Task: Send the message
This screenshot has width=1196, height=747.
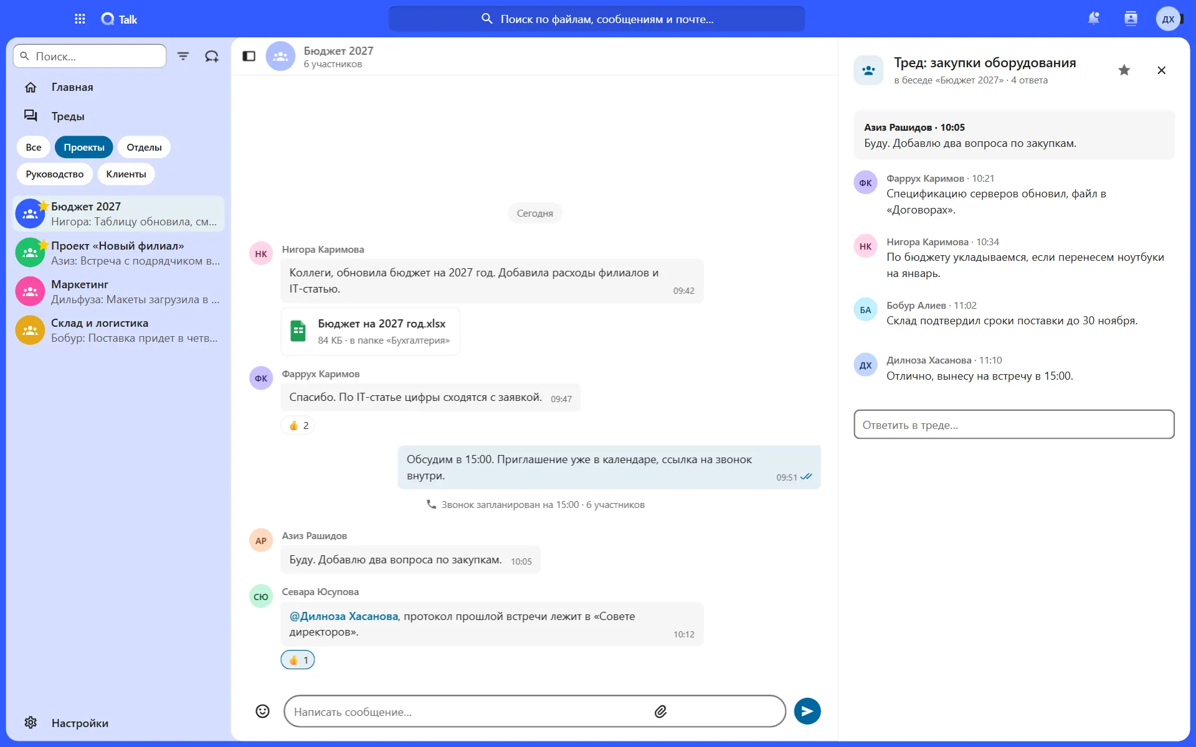Action: click(x=807, y=711)
